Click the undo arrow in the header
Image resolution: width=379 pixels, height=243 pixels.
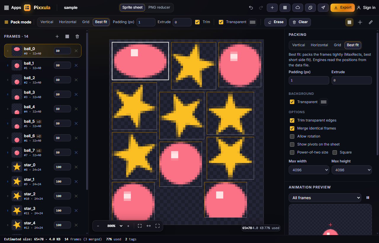coord(251,8)
